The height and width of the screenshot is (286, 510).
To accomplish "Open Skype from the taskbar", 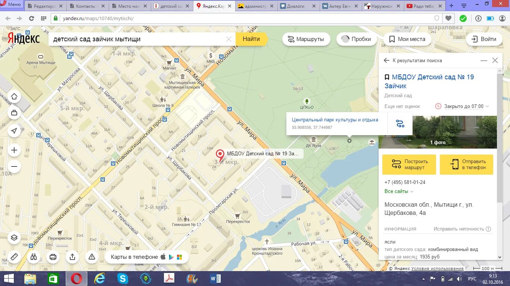I will tap(123, 279).
